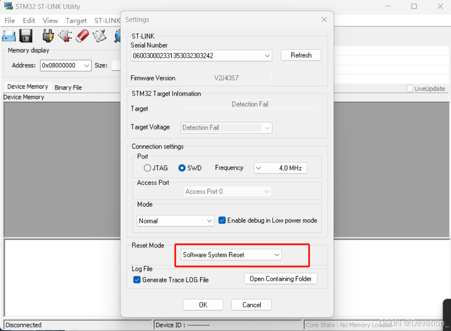The width and height of the screenshot is (451, 331).
Task: Open the Mode Normal dropdown
Action: tap(175, 221)
